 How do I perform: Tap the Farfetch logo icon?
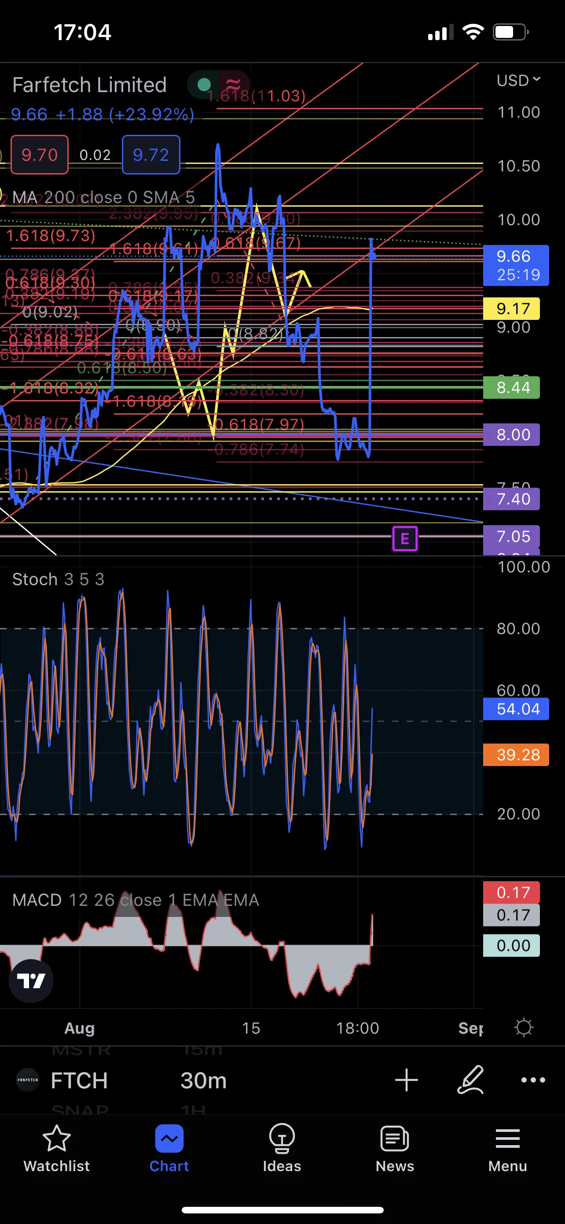click(28, 1080)
